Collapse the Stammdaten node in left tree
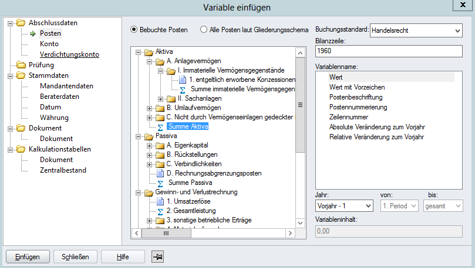475x268 pixels. pos(11,76)
